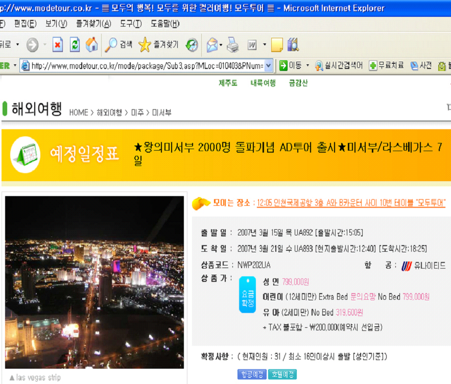Screen dimensions: 451x384
Task: Click the Print icon
Action: (x=232, y=45)
